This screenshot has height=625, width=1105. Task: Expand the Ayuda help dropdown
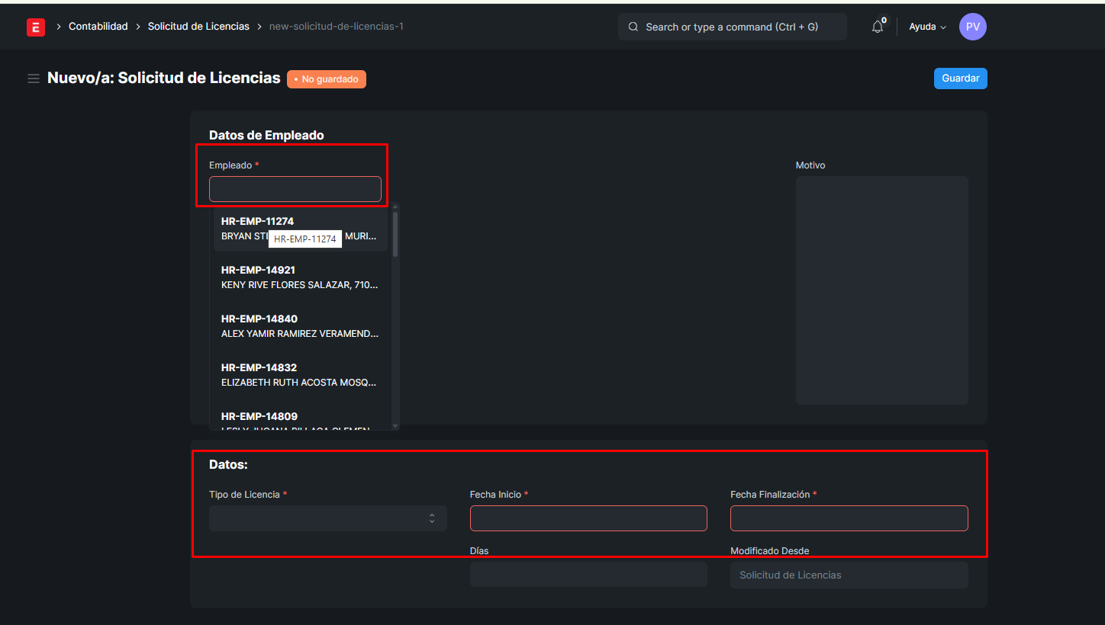pos(927,27)
